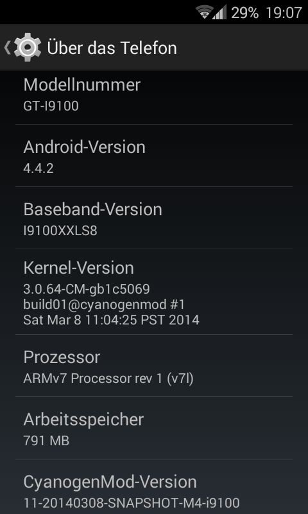Tap the ARMv7 Processor description
308x514 pixels.
pos(108,378)
